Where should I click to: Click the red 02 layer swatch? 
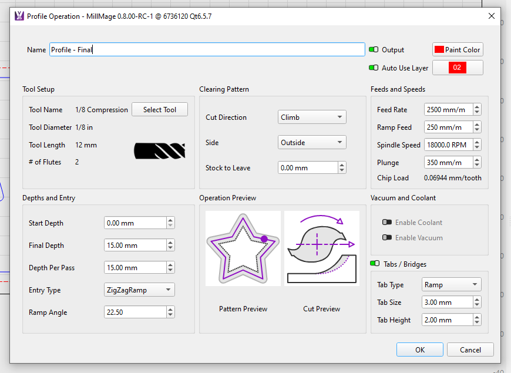click(457, 68)
